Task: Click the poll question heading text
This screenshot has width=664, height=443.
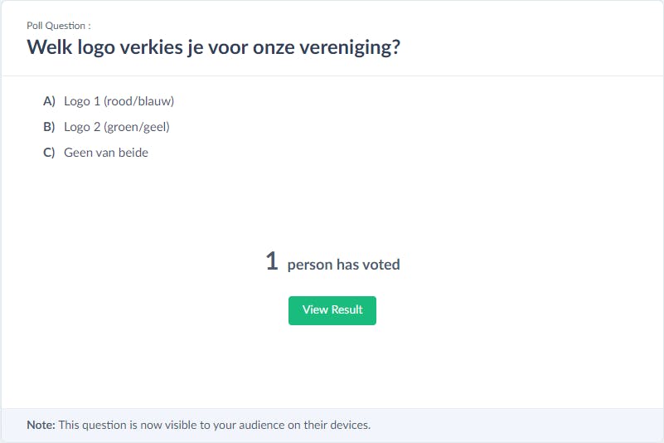Action: coord(214,46)
